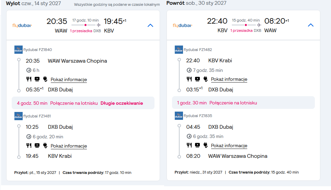Click the small flydubai badge beside FZ1840
Screen dimensions: 331x190
[x=18, y=50]
